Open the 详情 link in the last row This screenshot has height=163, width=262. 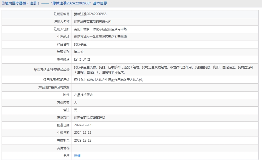(x=77, y=155)
